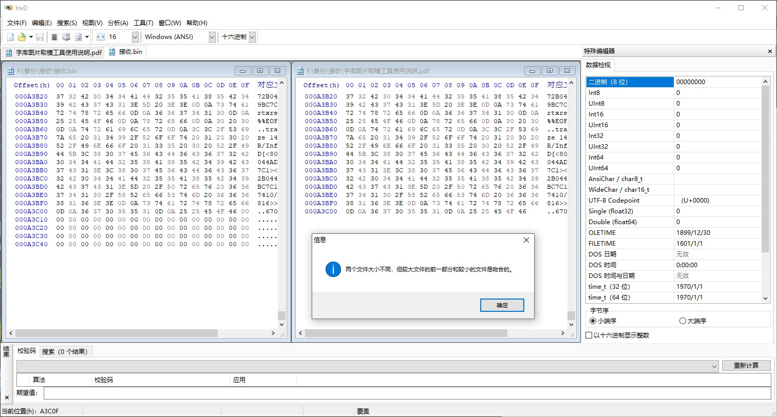
Task: Open the disk image dropdown arrow
Action: [x=87, y=37]
